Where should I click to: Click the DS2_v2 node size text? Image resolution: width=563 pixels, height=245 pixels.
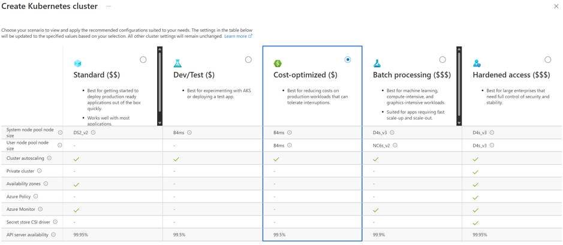81,132
